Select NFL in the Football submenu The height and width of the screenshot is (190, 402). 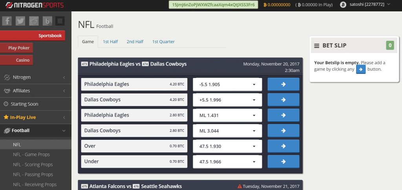[36, 144]
